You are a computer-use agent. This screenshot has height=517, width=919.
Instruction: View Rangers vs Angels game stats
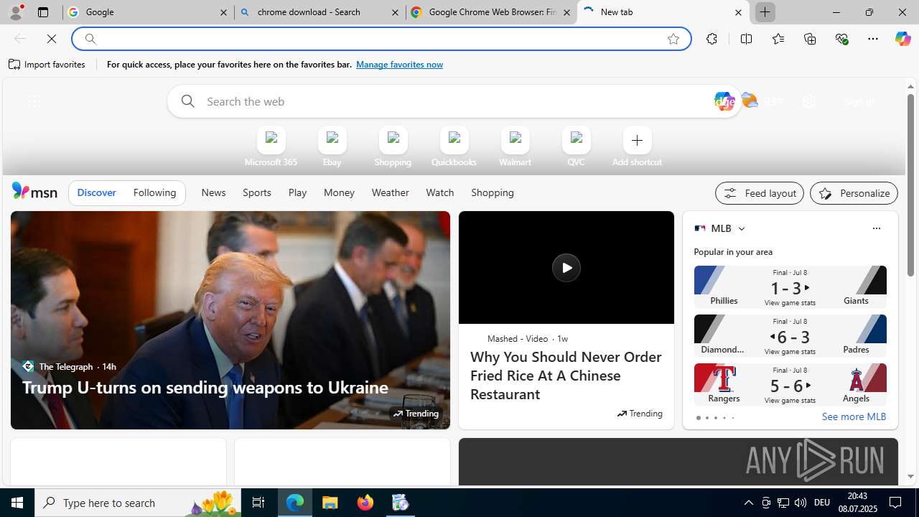790,401
